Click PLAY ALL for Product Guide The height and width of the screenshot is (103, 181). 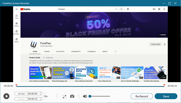pyautogui.click(x=48, y=58)
